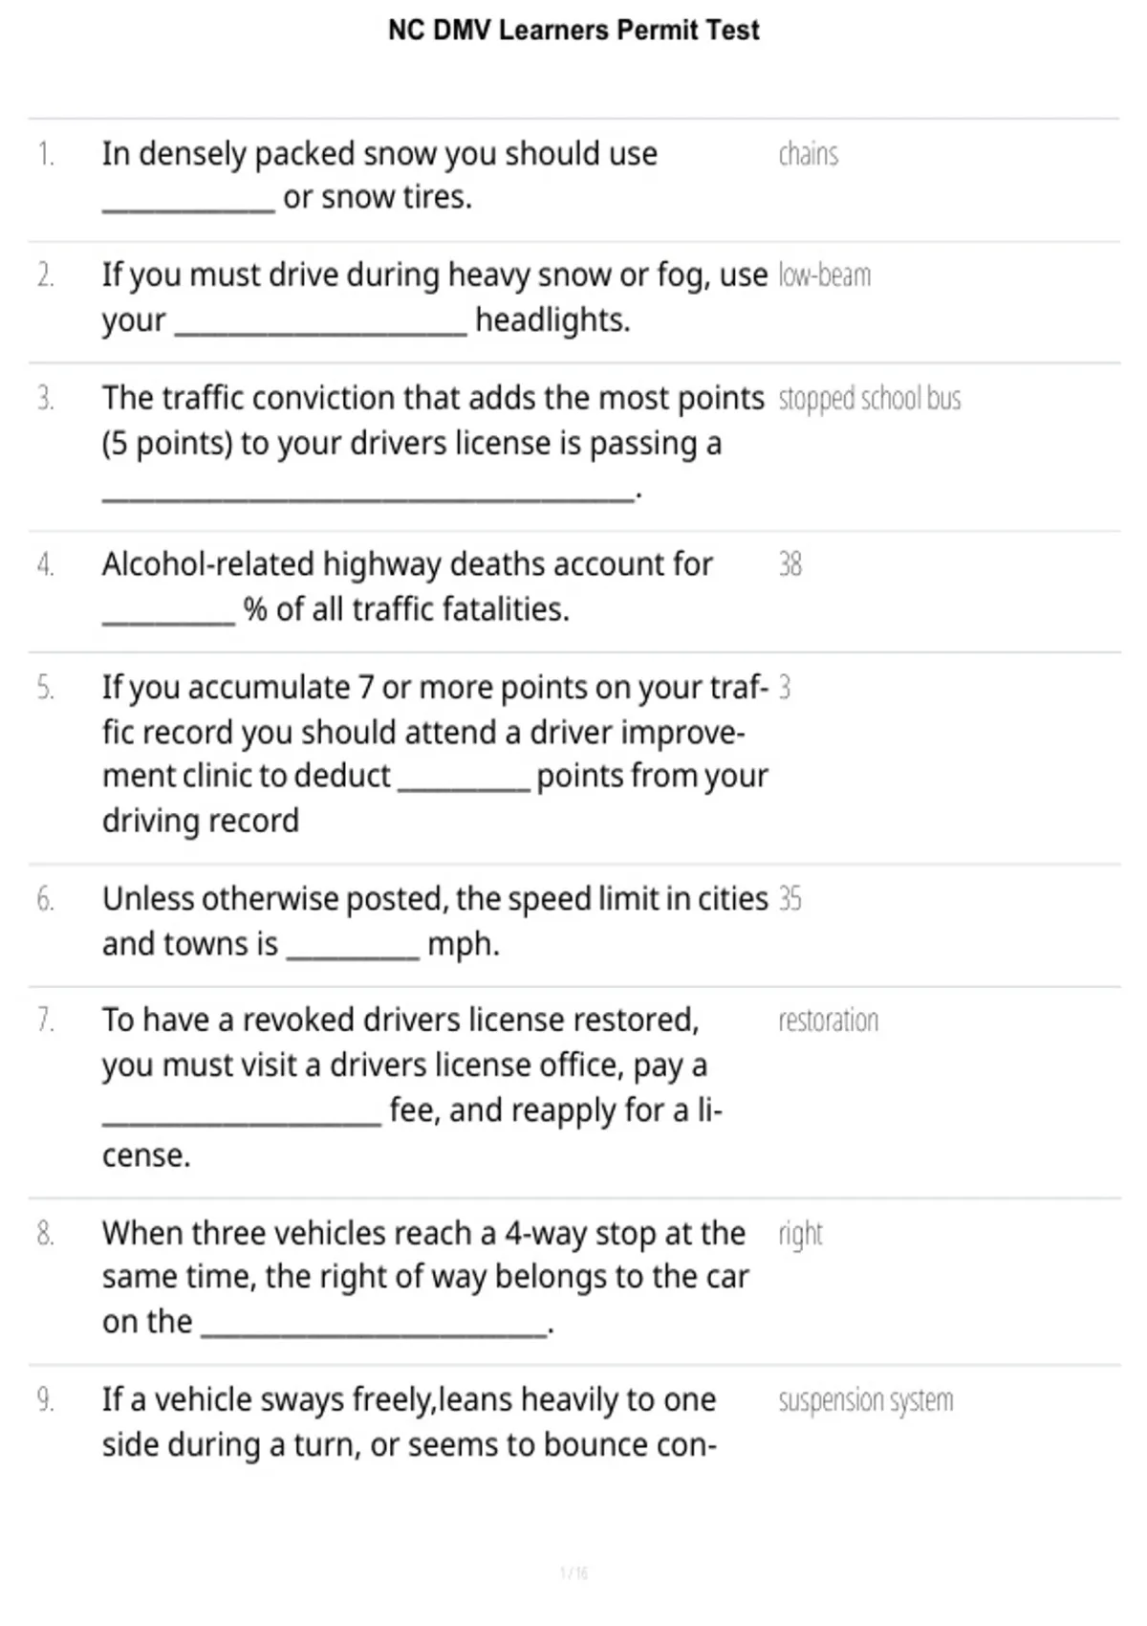Click the answer '35'
Image resolution: width=1147 pixels, height=1626 pixels.
[x=790, y=899]
